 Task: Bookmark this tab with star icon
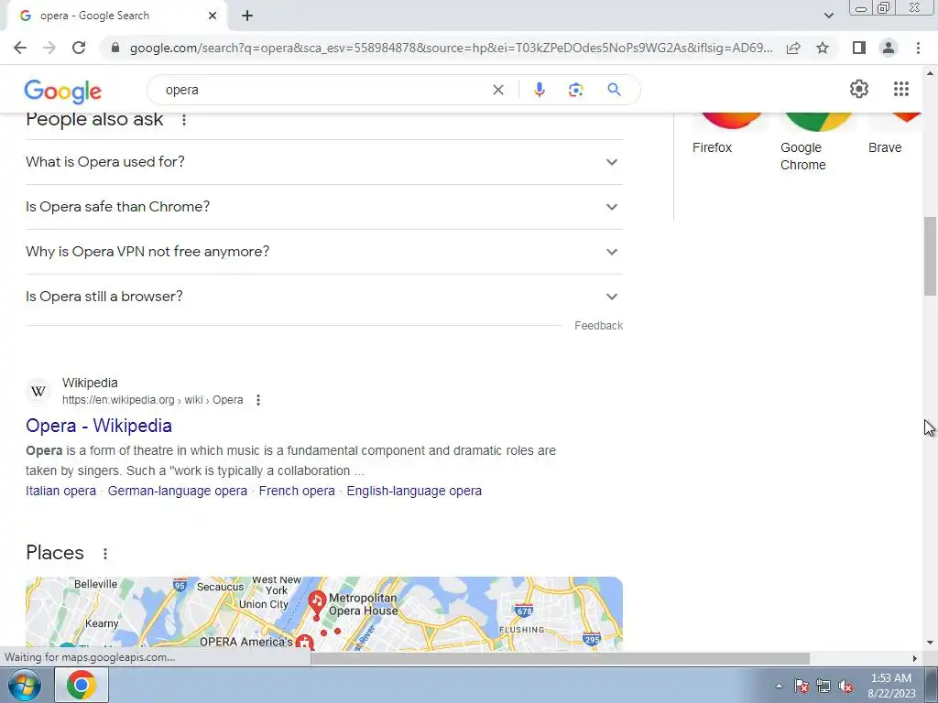(x=823, y=48)
